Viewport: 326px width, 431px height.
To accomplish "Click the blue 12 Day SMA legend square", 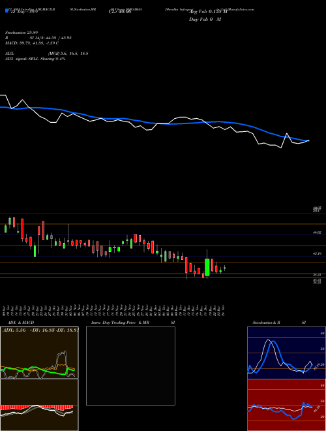I will point(7,11).
